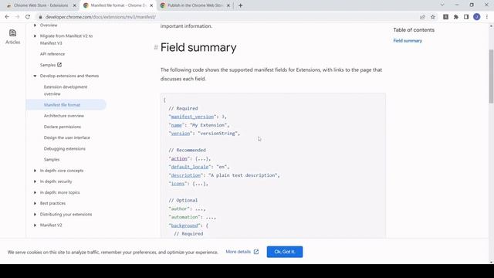Switch to Publish in the Chrome Web Store tab

pos(195,5)
